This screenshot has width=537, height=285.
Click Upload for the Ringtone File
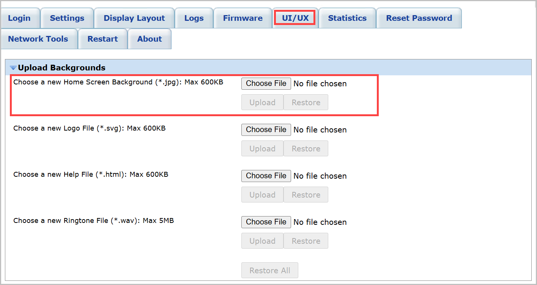[262, 241]
